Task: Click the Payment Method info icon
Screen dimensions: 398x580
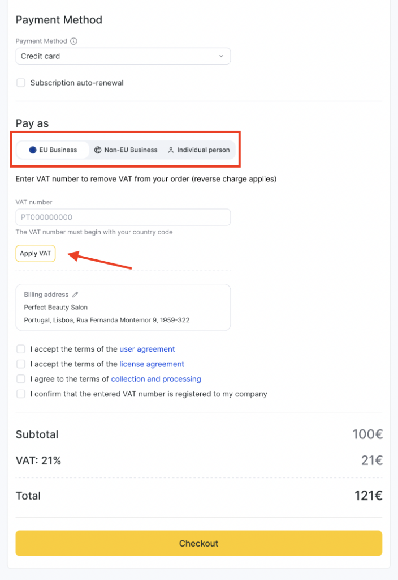Action: [74, 41]
